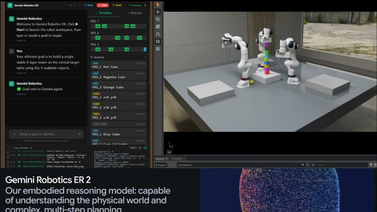This screenshot has width=377, height=212.
Task: Toggle the panel layout icon beside Connected
Action: click(x=145, y=5)
